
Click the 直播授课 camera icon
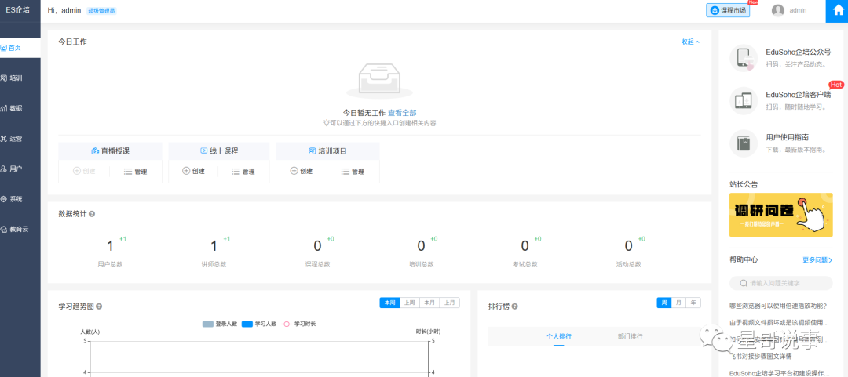coord(95,151)
